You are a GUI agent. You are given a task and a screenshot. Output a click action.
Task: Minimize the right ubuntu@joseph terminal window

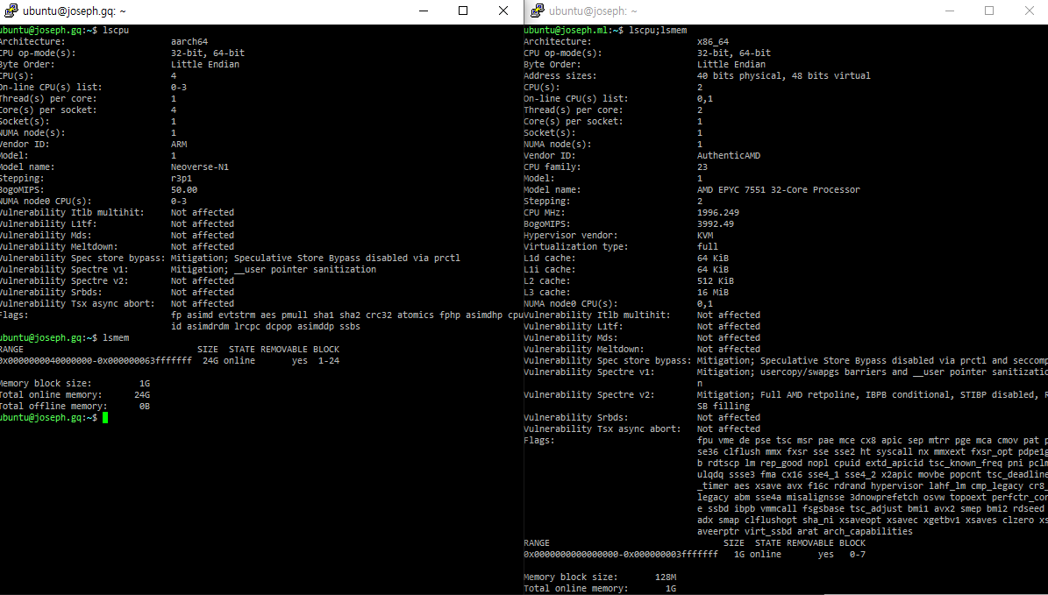[x=950, y=11]
